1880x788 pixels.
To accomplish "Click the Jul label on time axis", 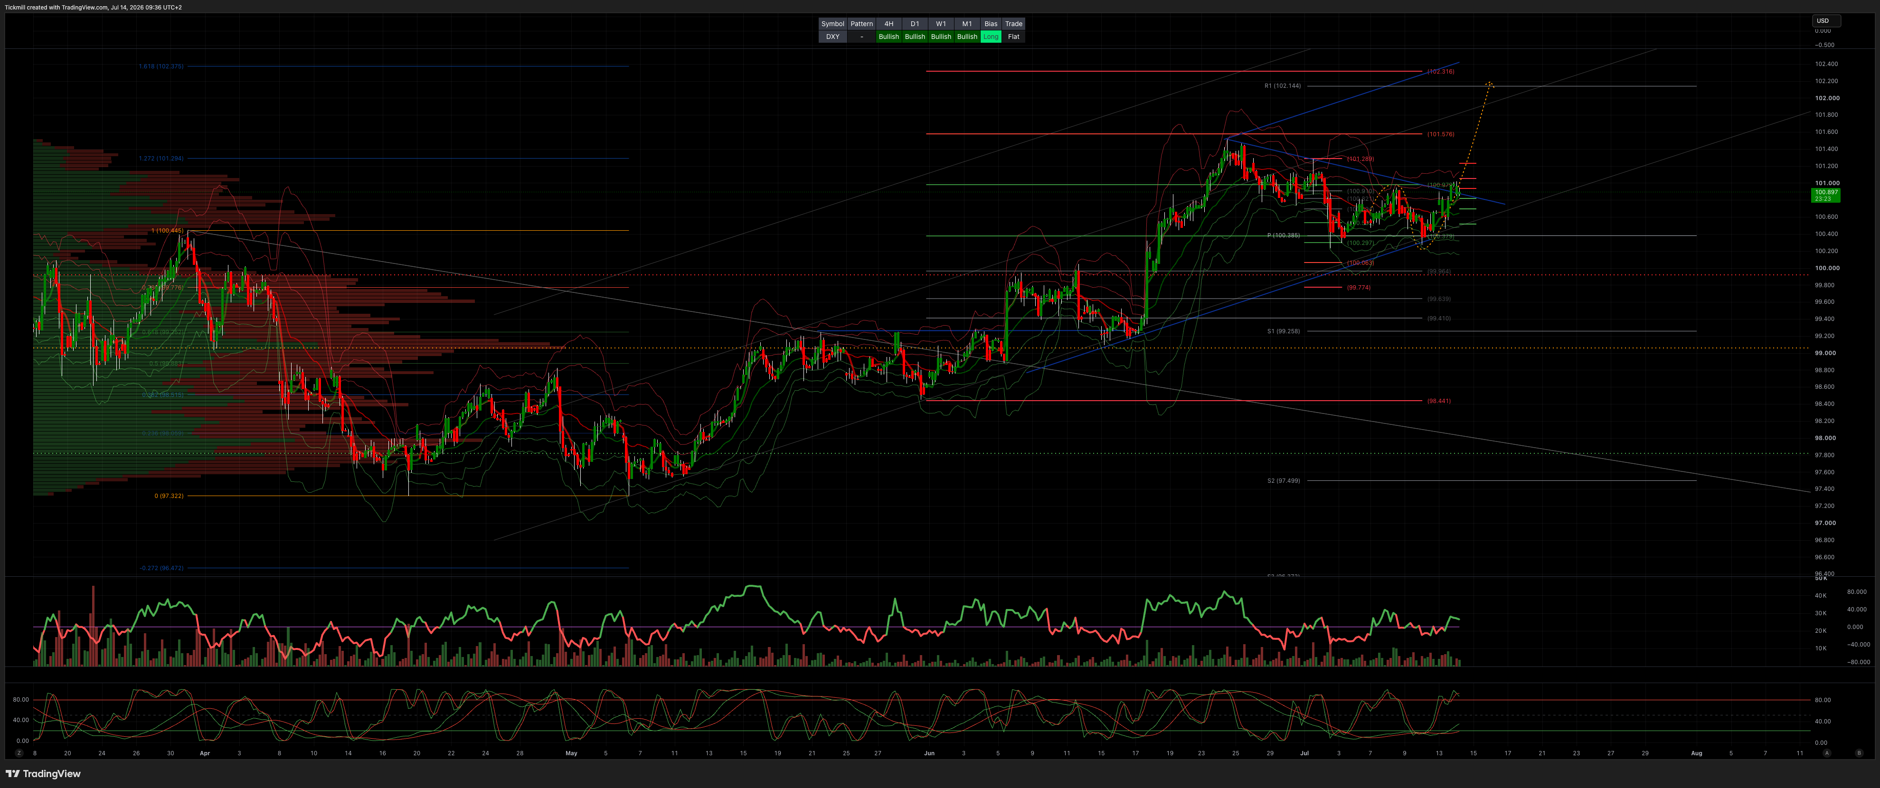I will click(1304, 753).
